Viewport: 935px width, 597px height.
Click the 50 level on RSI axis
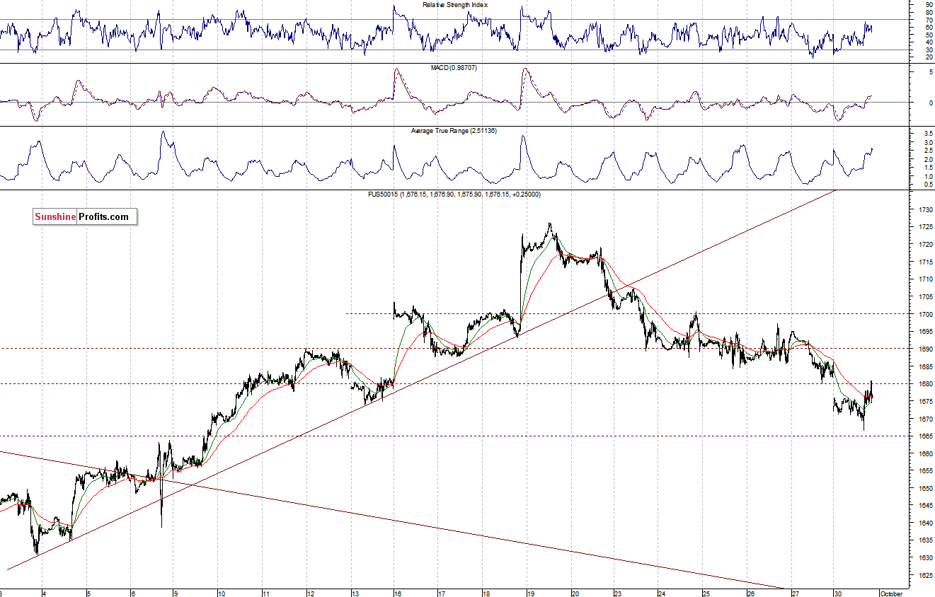tap(929, 35)
